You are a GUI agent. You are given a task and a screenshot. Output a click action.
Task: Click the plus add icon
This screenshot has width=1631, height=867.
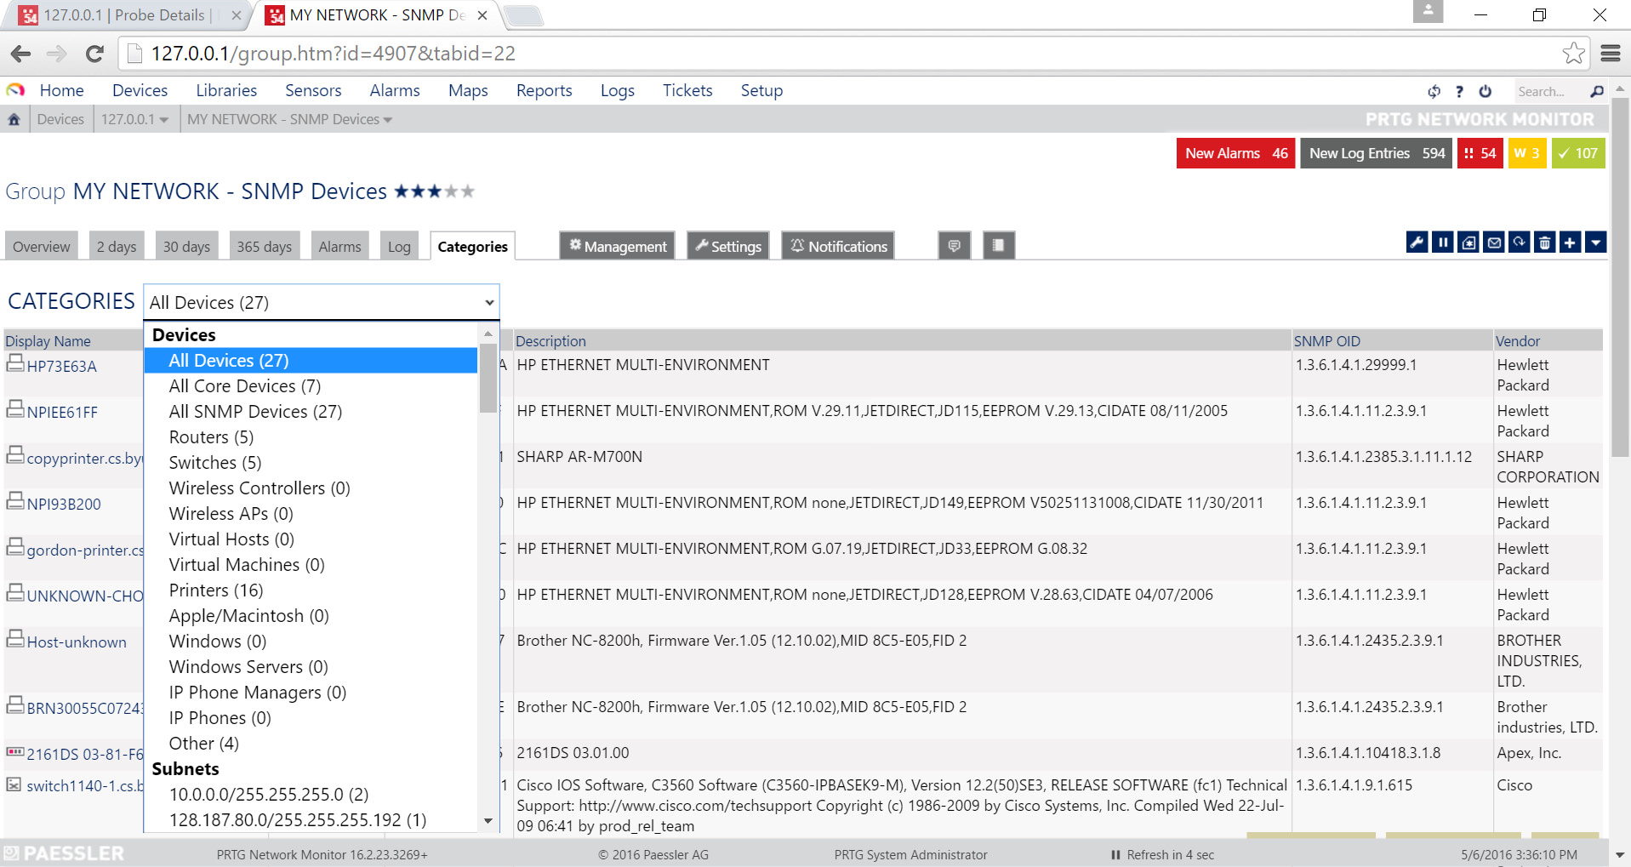pyautogui.click(x=1570, y=243)
